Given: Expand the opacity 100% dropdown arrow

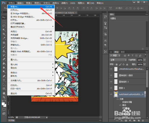Looking at the screenshot, I should 145,60.
